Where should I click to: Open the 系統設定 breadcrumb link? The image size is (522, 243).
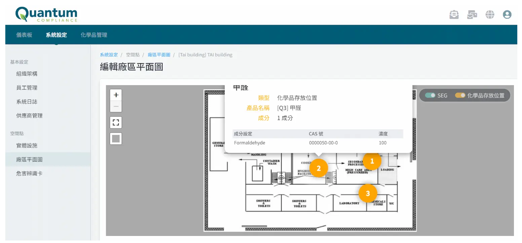[x=108, y=54]
